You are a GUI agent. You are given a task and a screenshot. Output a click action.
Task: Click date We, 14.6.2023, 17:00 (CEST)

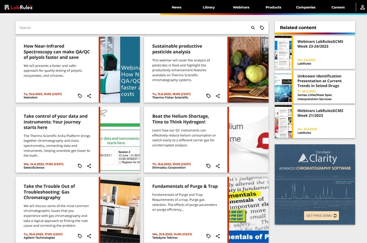click(43, 164)
